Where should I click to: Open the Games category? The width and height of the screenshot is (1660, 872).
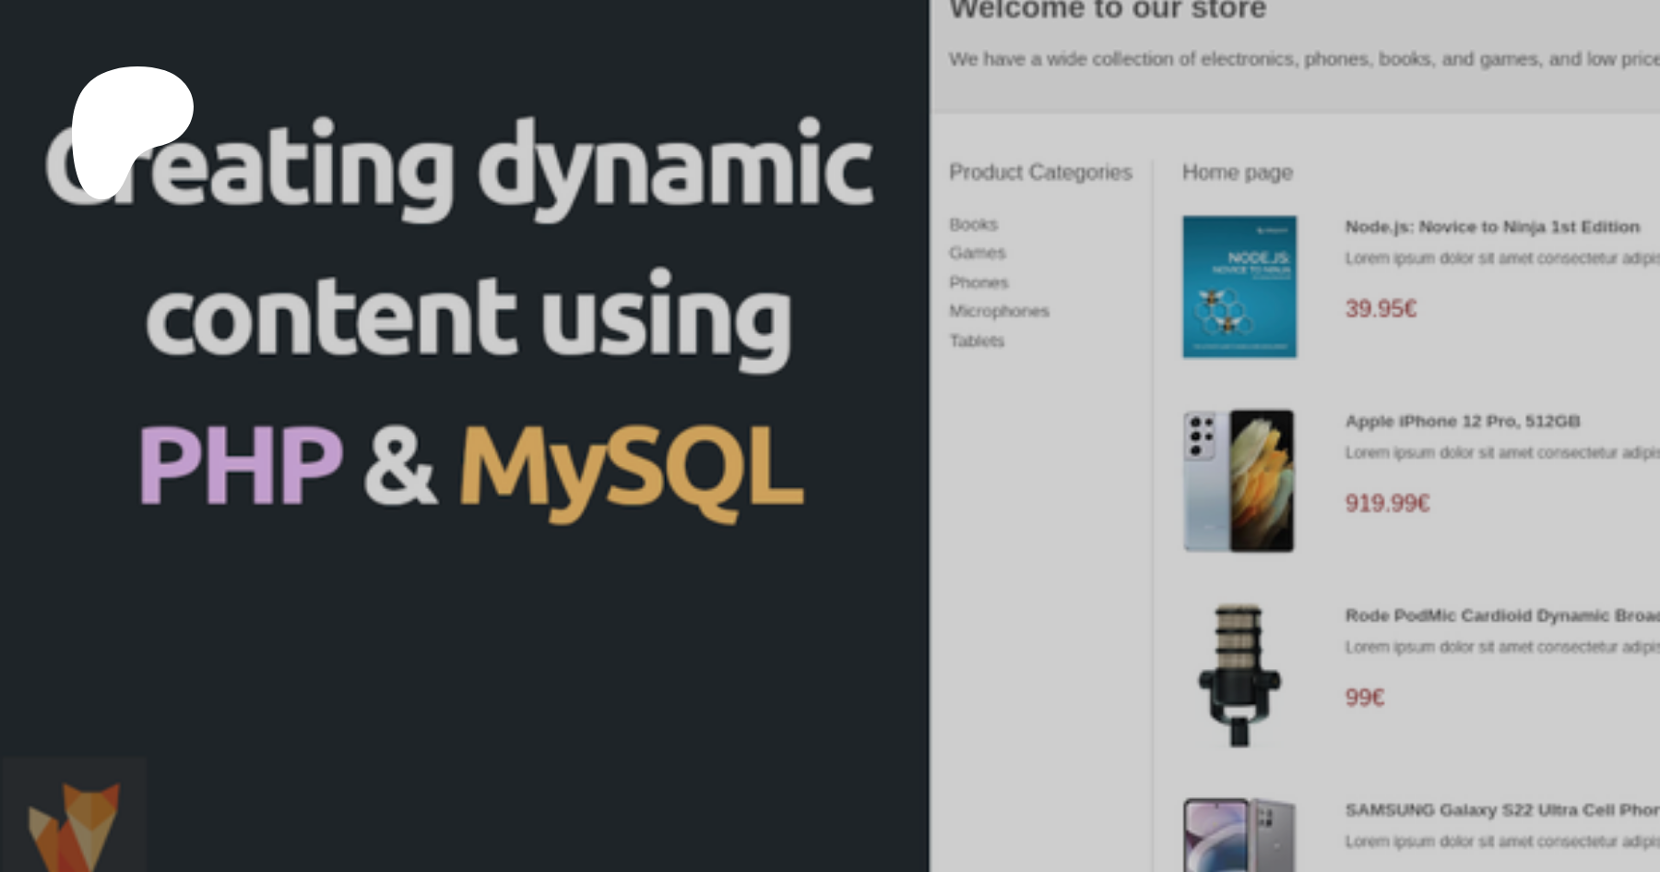click(977, 253)
